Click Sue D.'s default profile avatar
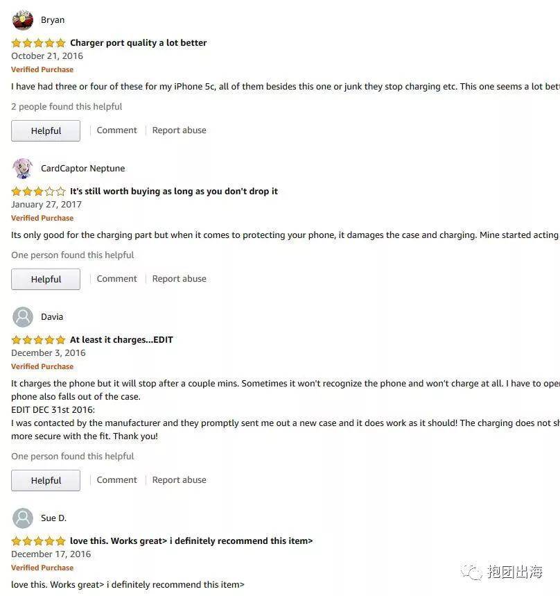The width and height of the screenshot is (560, 596). click(23, 518)
